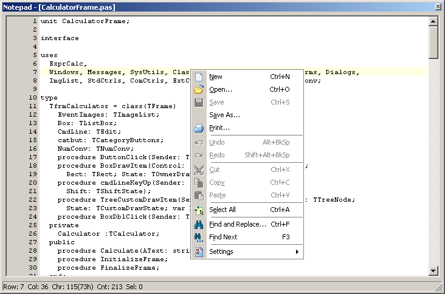Expand the Settings submenu arrow
The width and height of the screenshot is (445, 294).
[297, 251]
